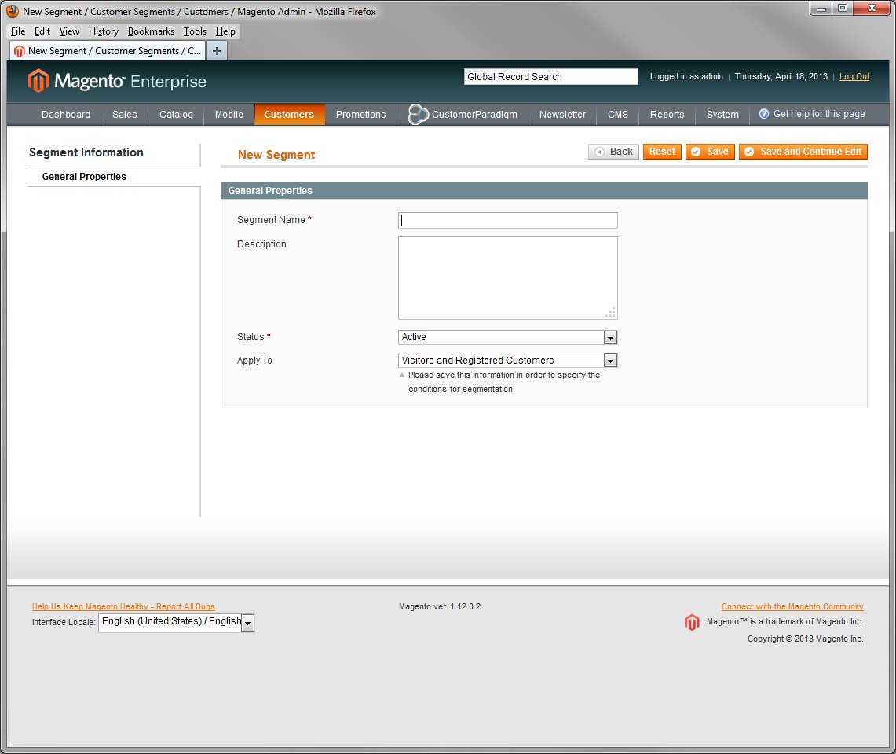Open the System menu
Viewport: 896px width, 754px height.
coord(722,115)
